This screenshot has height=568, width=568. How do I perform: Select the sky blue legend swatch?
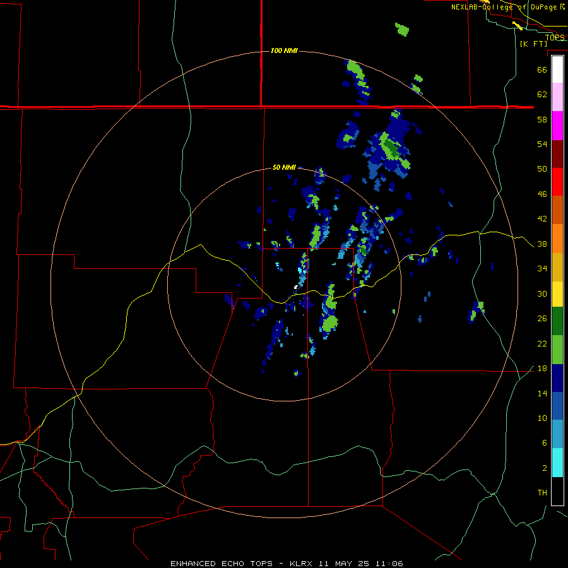tap(557, 434)
